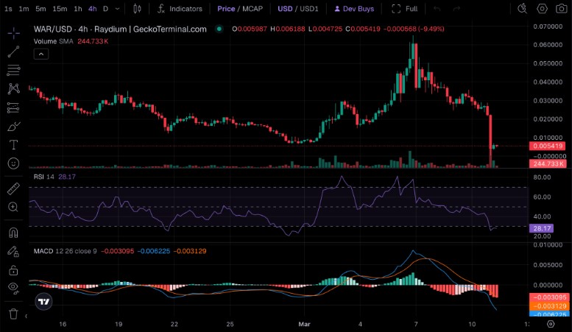Select the D timeframe

point(105,9)
